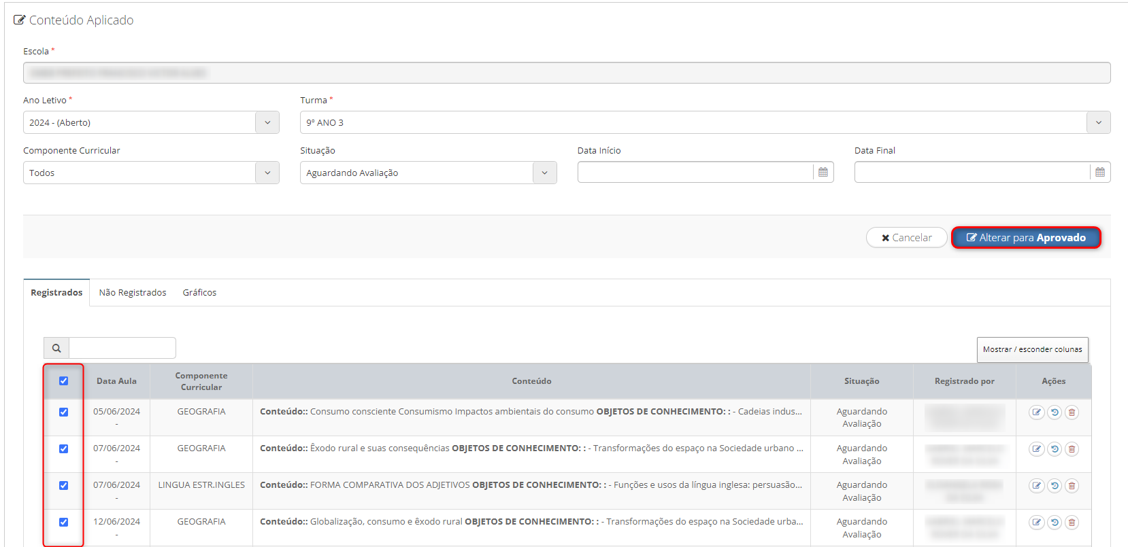
Task: Uncheck the 05/06/2024 GEOGRAFIA row checkbox
Action: point(63,412)
